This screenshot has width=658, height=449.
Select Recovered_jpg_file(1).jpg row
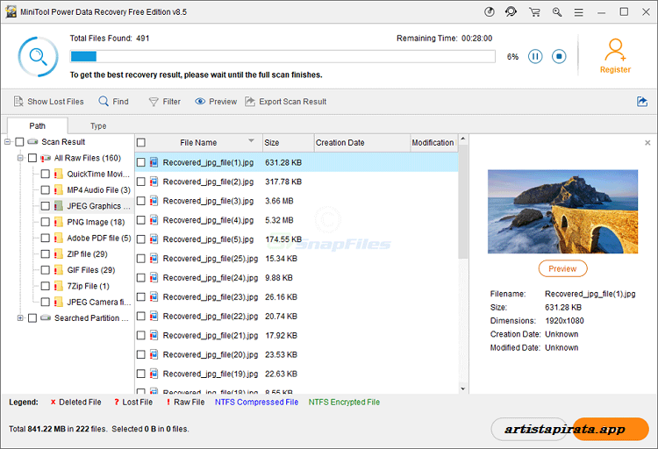[297, 162]
